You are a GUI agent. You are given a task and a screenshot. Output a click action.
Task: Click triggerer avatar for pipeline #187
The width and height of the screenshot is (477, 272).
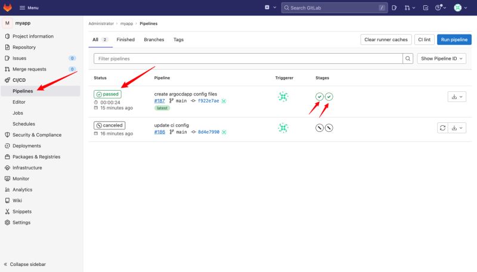click(283, 97)
